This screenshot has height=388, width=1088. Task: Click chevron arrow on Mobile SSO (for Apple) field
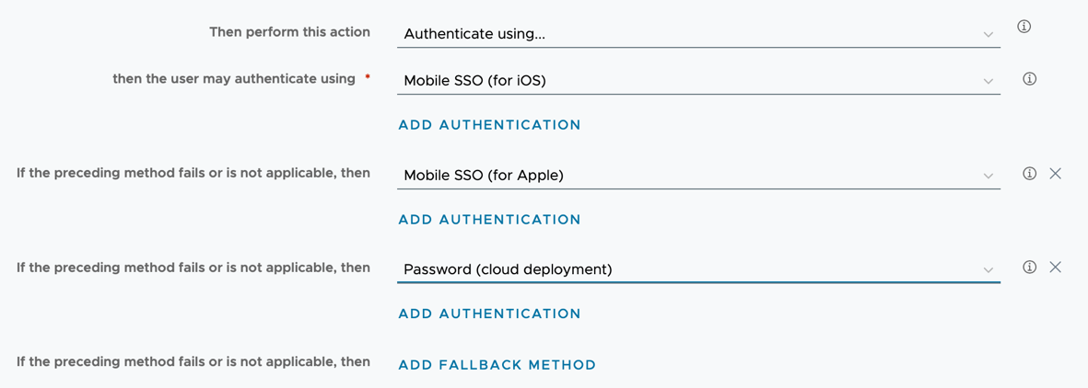988,176
